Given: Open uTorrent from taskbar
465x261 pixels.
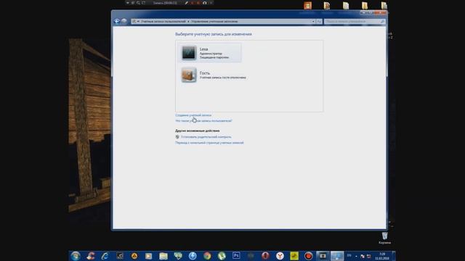Looking at the screenshot, I should (x=222, y=256).
